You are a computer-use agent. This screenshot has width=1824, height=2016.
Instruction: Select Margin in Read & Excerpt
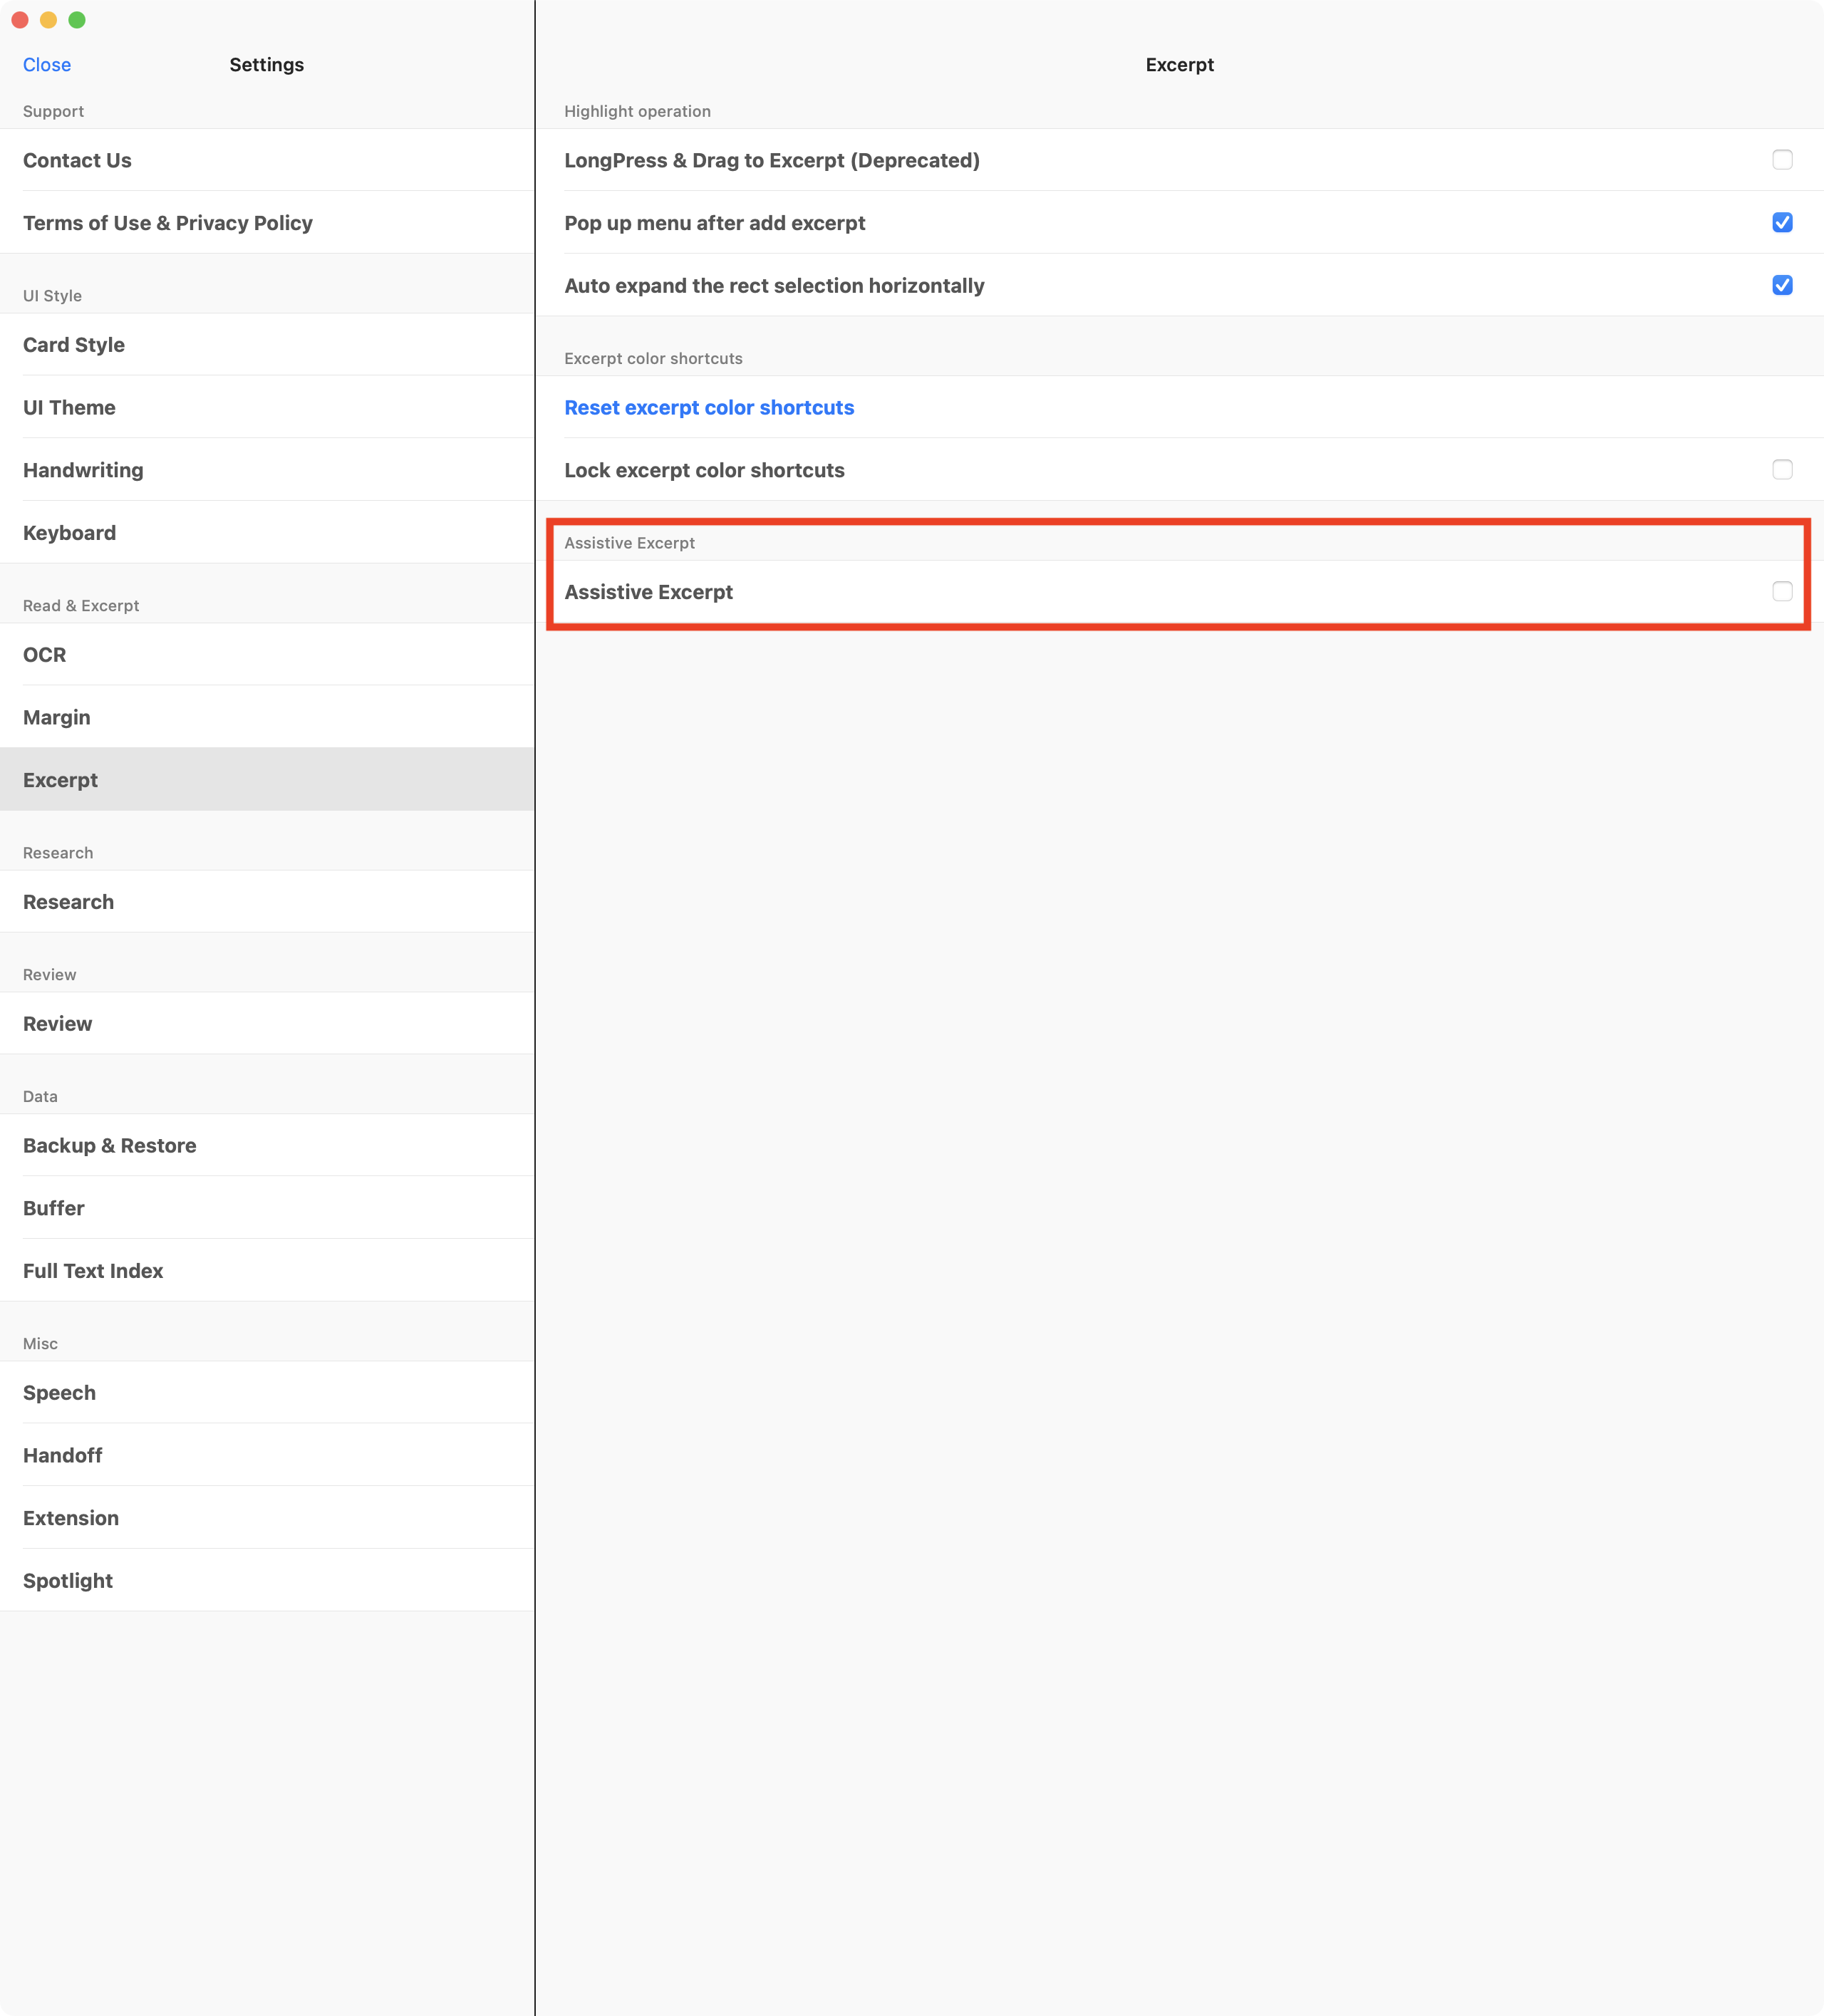[x=56, y=718]
